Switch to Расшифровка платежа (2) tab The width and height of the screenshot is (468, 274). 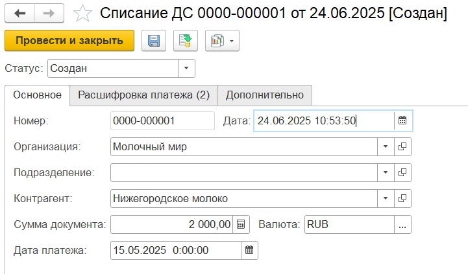[x=143, y=95]
